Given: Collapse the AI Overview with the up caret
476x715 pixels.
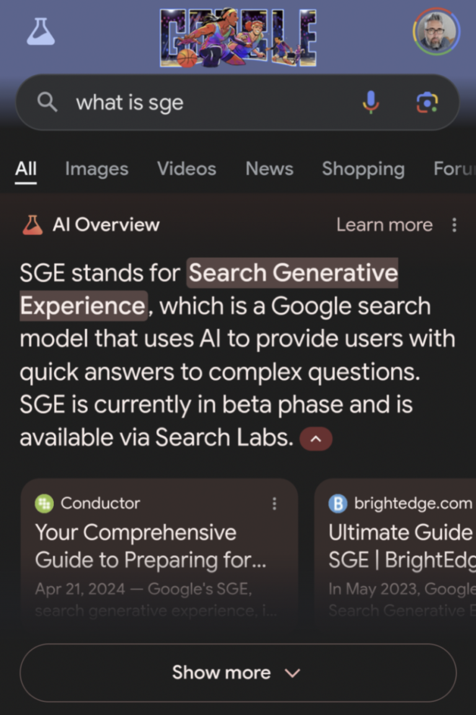Looking at the screenshot, I should click(316, 438).
